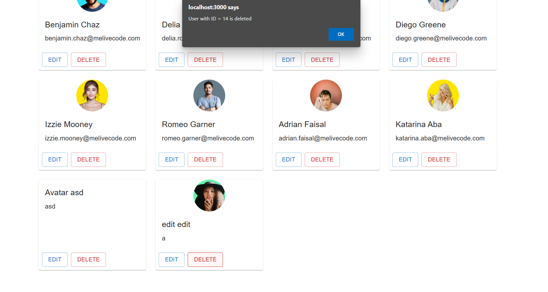The height and width of the screenshot is (292, 548).
Task: Open Izzie Mooney's avatar picture
Action: [x=92, y=96]
